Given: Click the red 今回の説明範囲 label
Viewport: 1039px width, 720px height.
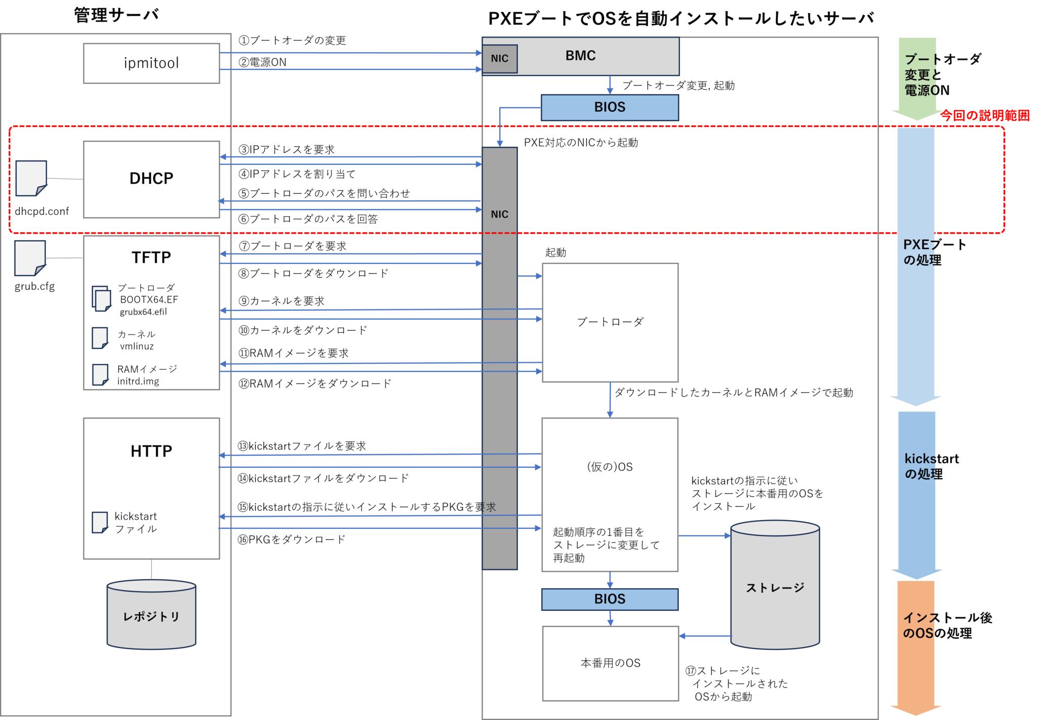Looking at the screenshot, I should 985,116.
